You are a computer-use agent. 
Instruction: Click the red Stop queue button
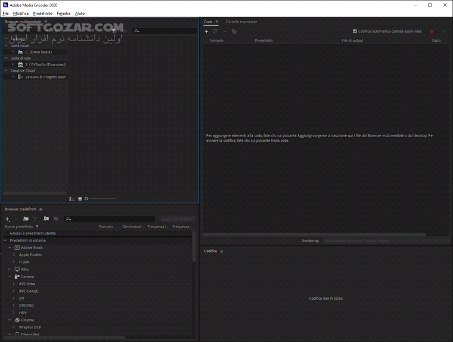point(432,31)
